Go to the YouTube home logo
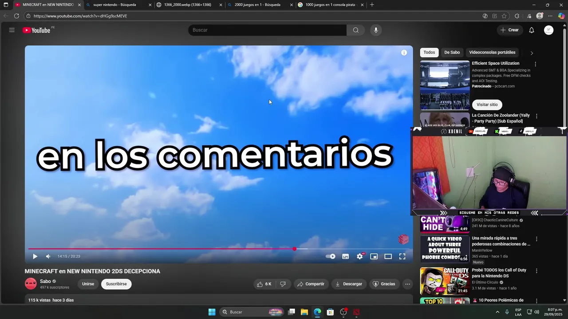Image resolution: width=568 pixels, height=319 pixels. (x=36, y=30)
